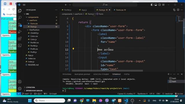Toggle the secondary side bar layout icon

(x=160, y=5)
